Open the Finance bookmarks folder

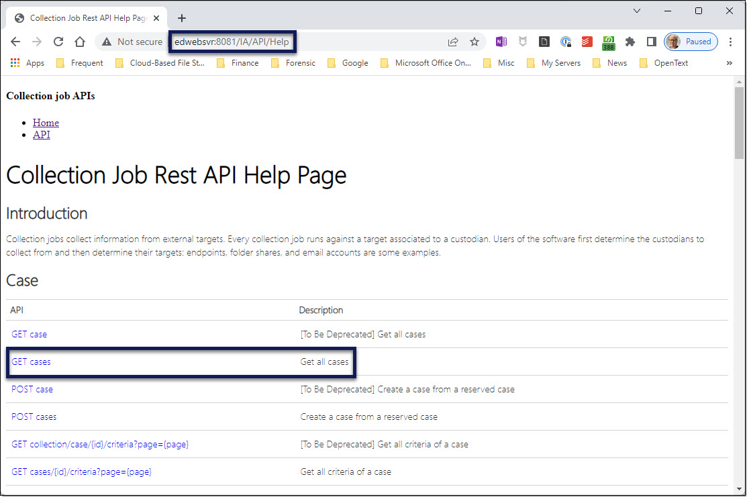(x=238, y=63)
